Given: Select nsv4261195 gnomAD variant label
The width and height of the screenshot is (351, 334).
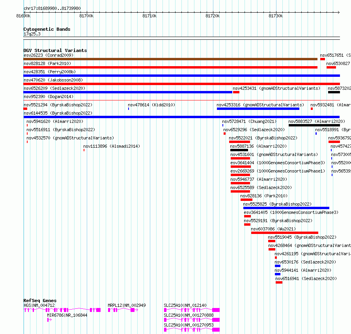Looking at the screenshot, I should pos(312,254).
